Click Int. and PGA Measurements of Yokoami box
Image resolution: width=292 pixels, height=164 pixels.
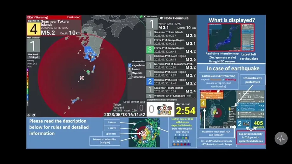[x=216, y=143]
